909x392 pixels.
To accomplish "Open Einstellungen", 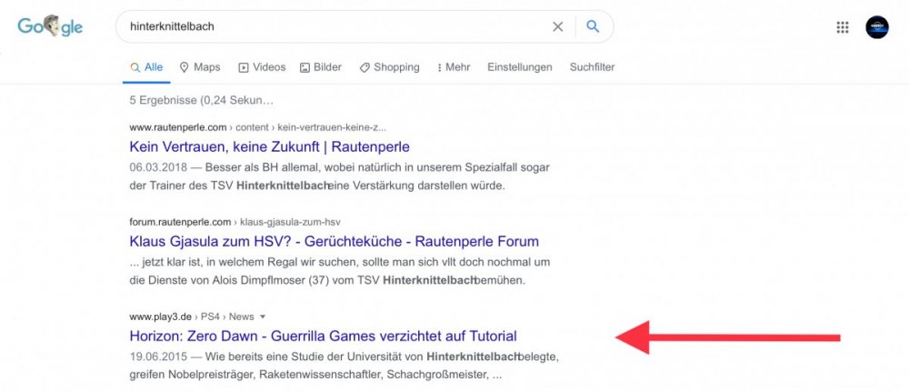I will 519,67.
